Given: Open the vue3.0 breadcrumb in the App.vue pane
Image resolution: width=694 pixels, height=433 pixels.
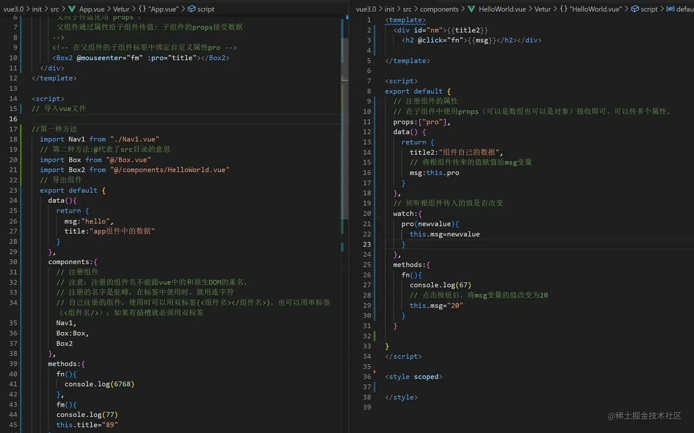Looking at the screenshot, I should pos(13,9).
